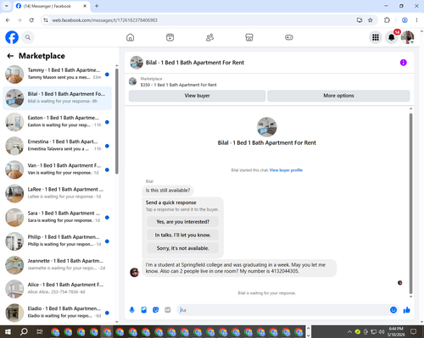Open the Windows Start menu
Viewport: 424px width, 338px height.
tap(8, 331)
